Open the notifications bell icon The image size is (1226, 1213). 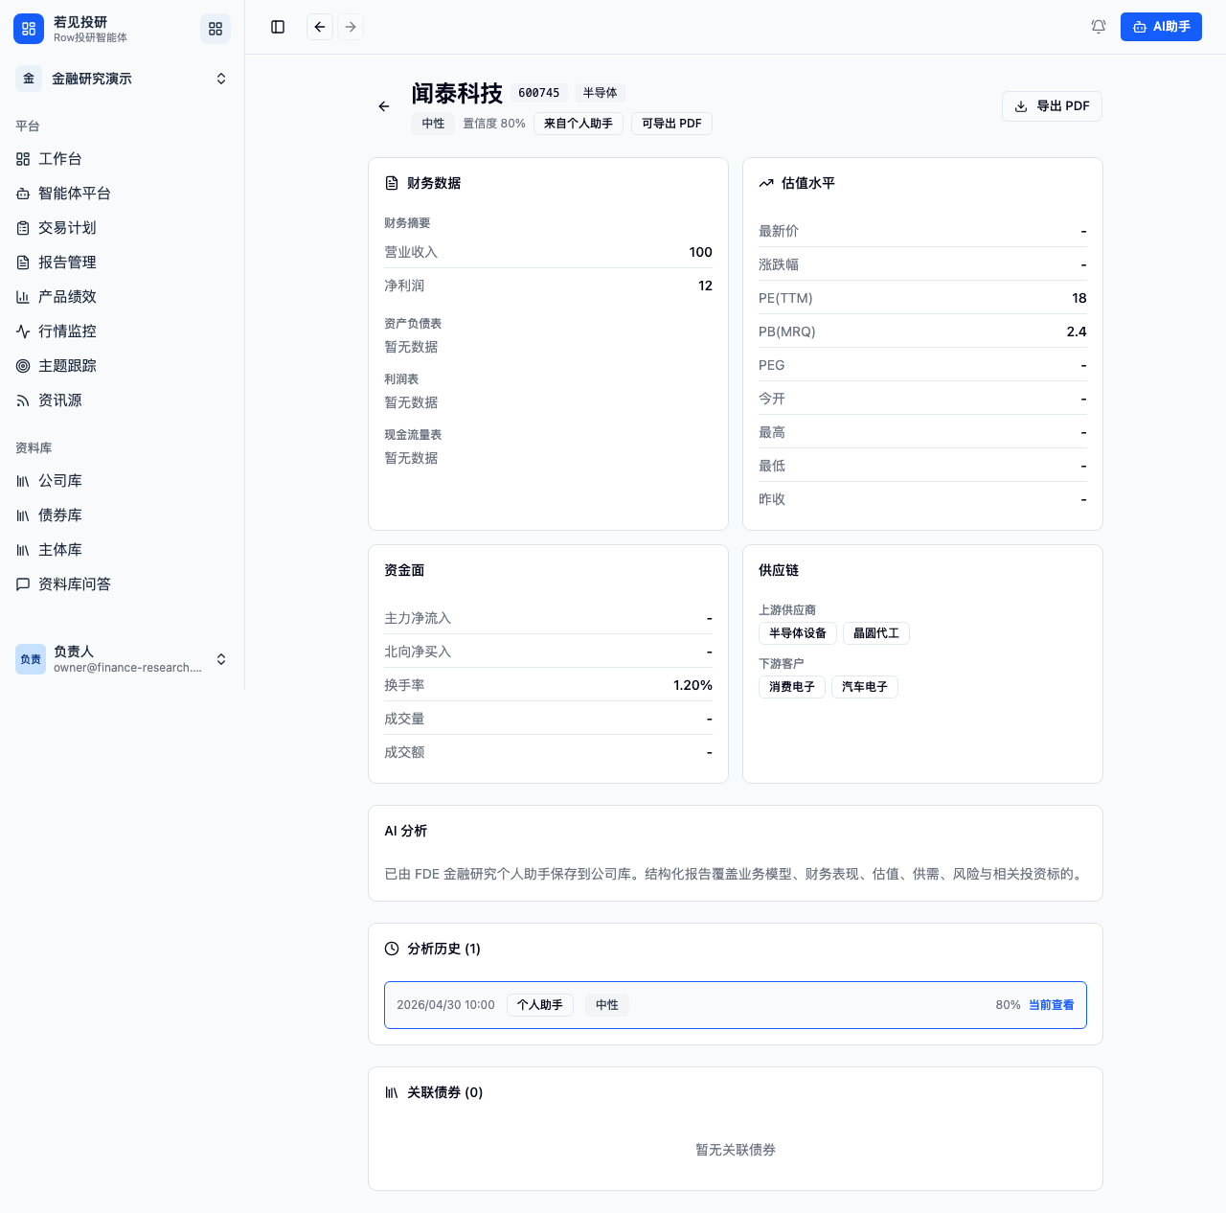(1099, 27)
